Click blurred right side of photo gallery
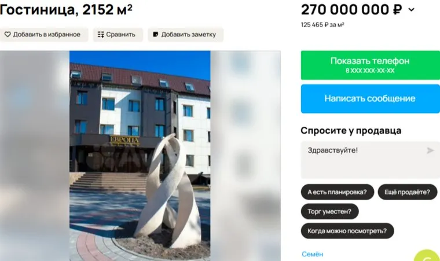The width and height of the screenshot is (440, 261). coord(245,156)
